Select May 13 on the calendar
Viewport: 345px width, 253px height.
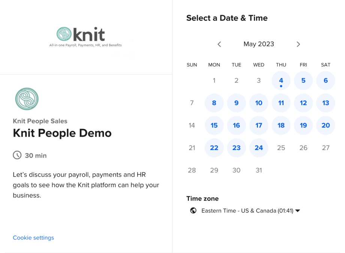point(325,103)
